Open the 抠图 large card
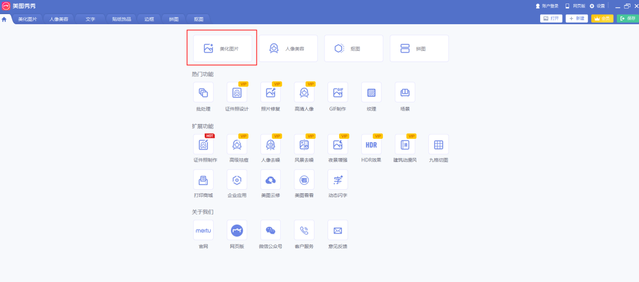 (x=354, y=48)
